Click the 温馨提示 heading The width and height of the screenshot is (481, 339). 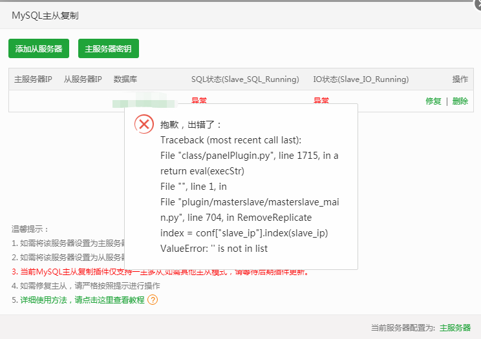[x=30, y=229]
